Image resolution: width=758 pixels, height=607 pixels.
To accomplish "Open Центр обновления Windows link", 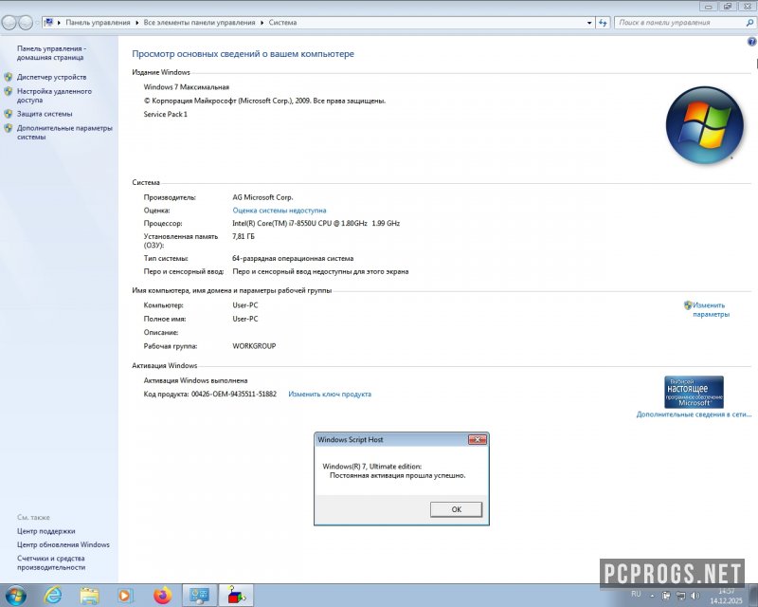I will 63,544.
